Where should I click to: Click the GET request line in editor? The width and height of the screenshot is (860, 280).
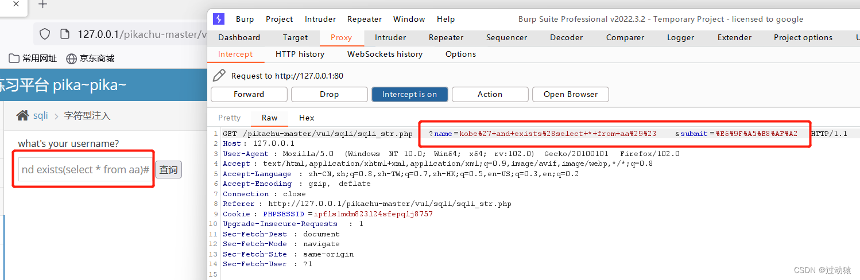point(535,134)
